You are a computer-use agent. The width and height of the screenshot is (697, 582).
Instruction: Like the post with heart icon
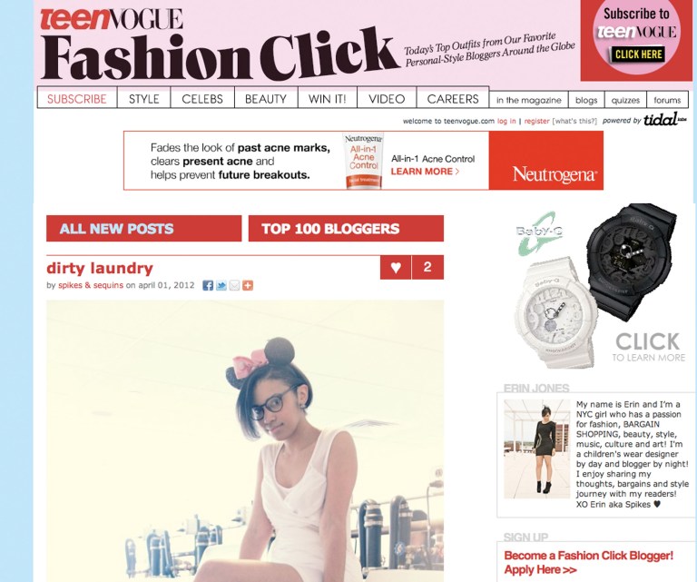[x=396, y=267]
